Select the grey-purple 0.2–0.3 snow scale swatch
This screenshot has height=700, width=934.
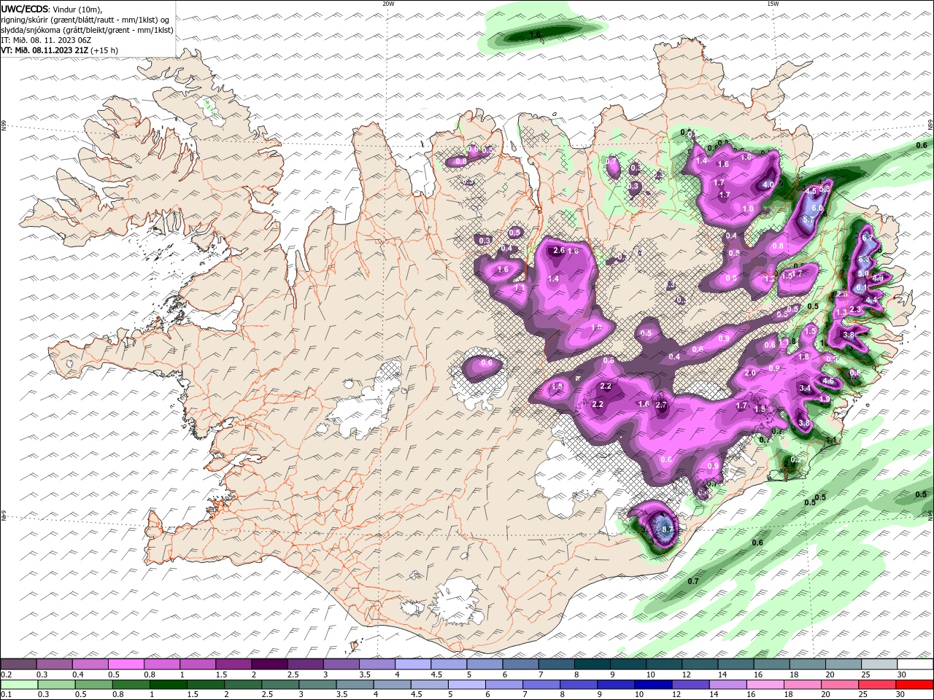(x=18, y=664)
